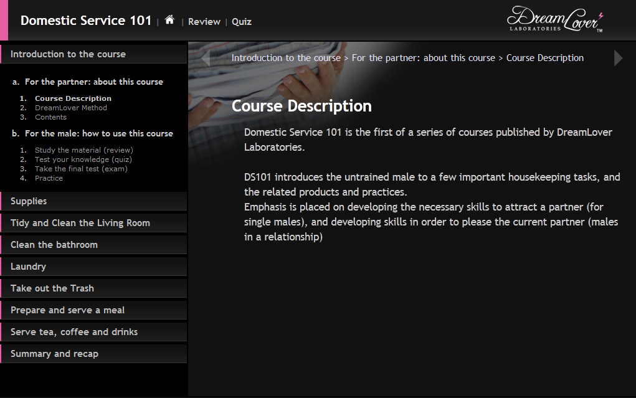Click the paragraph starting 'Domestic Service 101 is'
The height and width of the screenshot is (398, 636).
428,140
